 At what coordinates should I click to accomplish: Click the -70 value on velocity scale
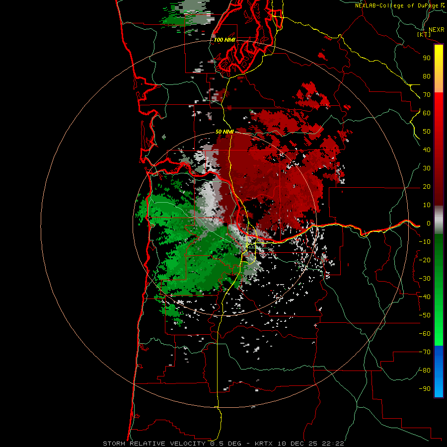[x=425, y=352]
